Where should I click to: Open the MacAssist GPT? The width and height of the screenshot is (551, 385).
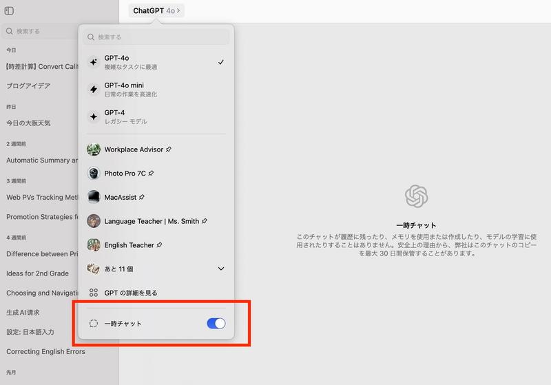pyautogui.click(x=156, y=197)
